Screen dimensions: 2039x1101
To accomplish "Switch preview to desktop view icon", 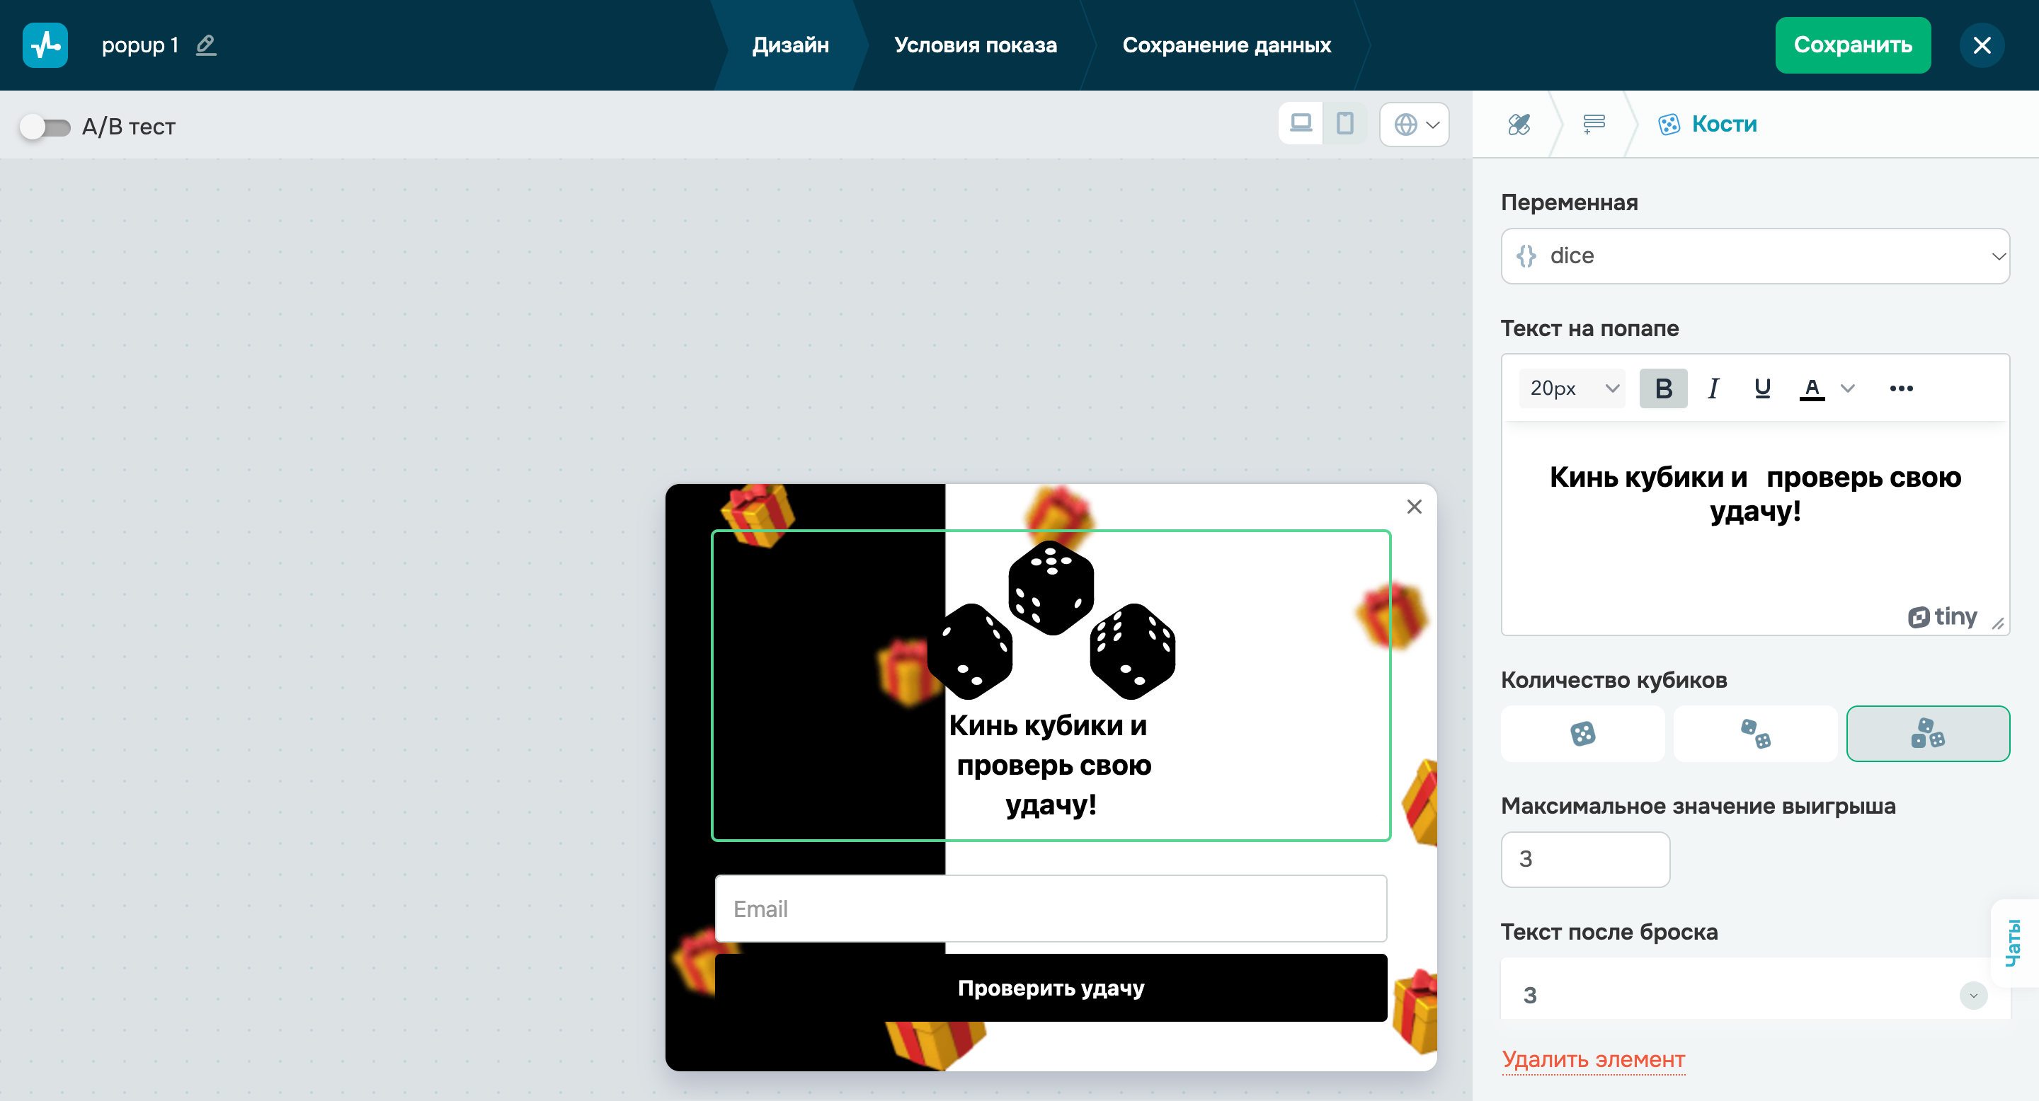I will point(1301,124).
